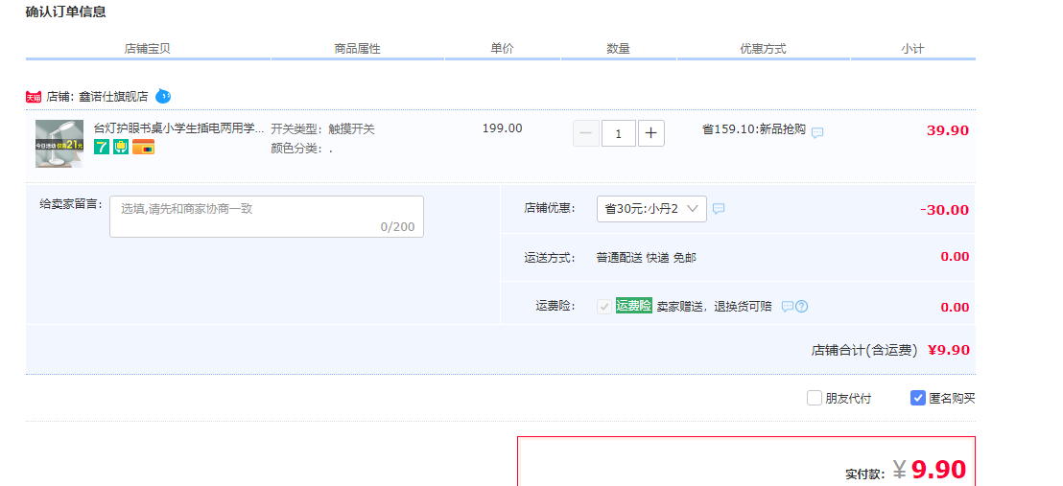Click the Tmall logo icon beside shop name

pos(34,97)
